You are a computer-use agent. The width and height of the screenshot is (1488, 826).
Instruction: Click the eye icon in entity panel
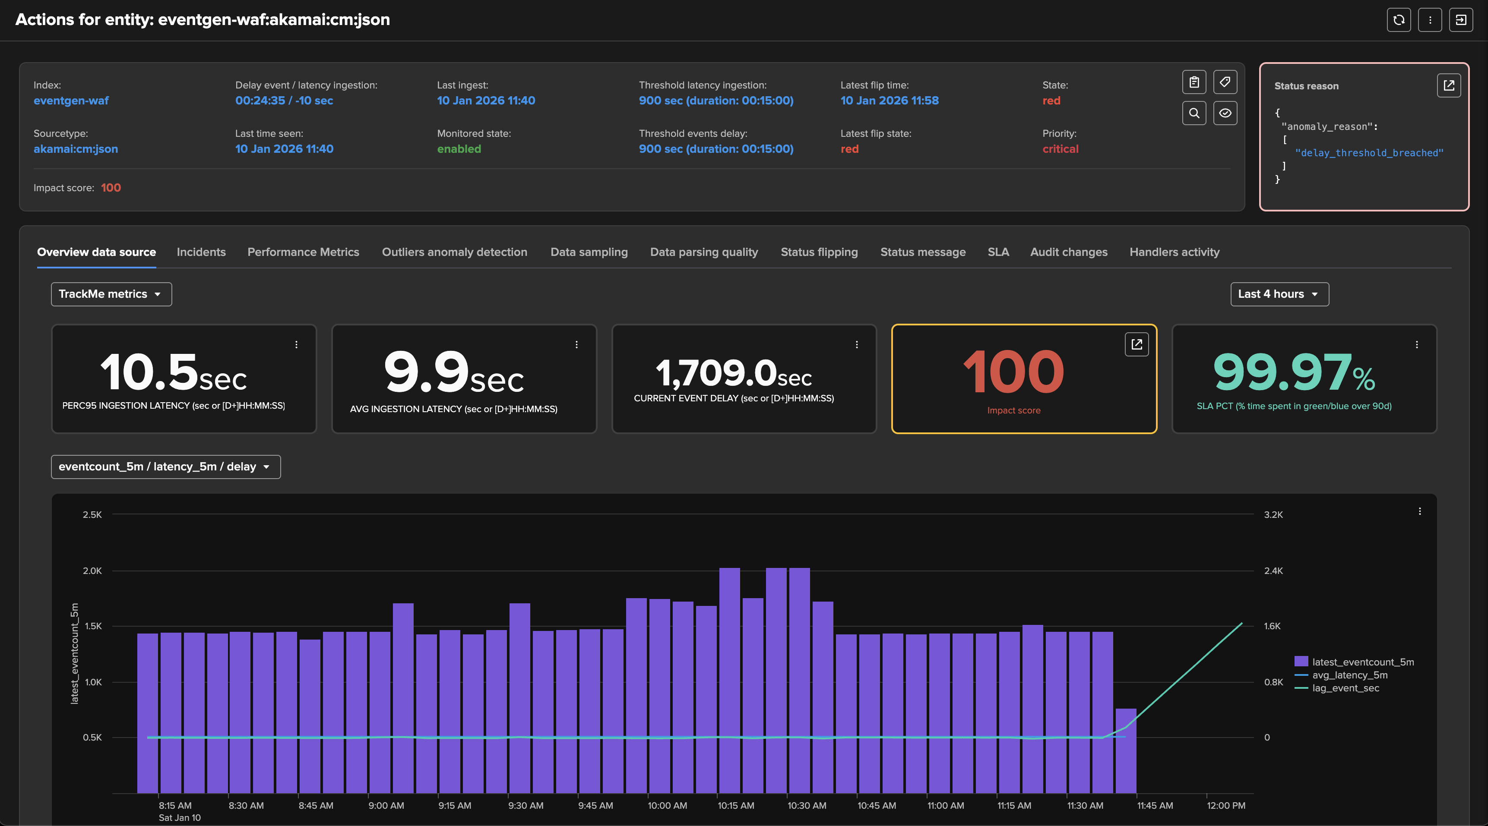1225,113
